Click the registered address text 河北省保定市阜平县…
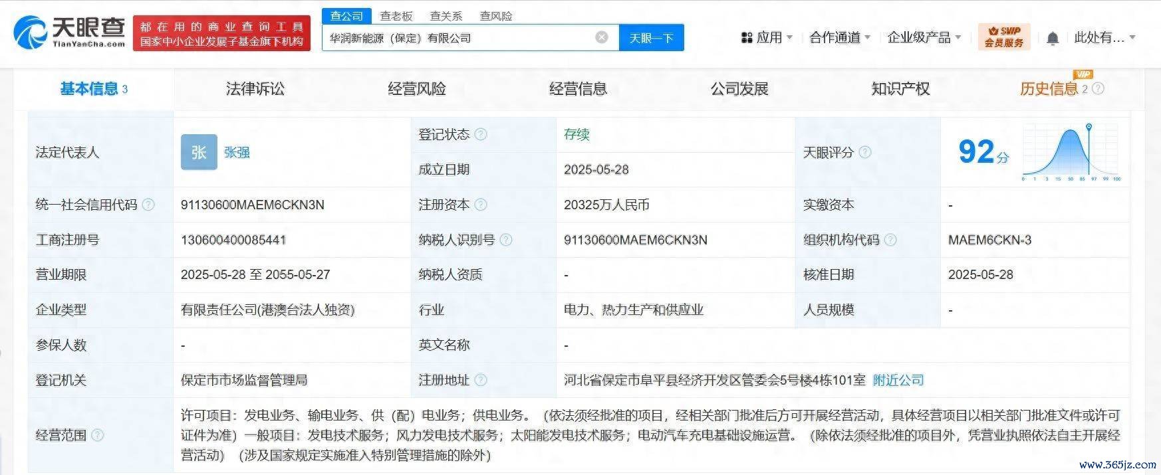The width and height of the screenshot is (1161, 475). point(715,380)
